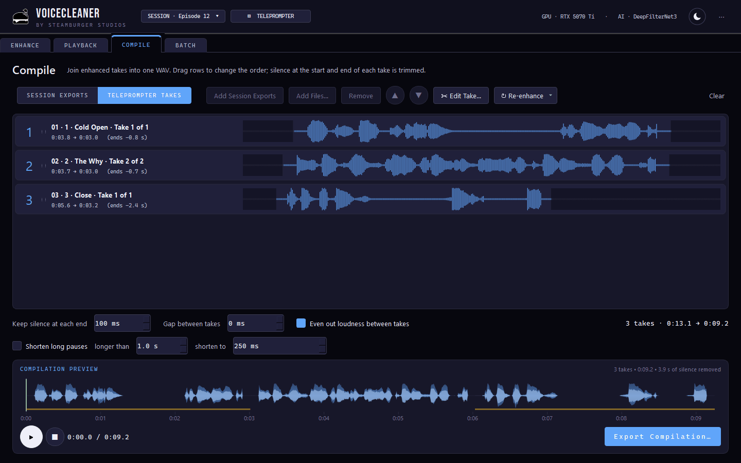Click the Remove button
This screenshot has width=741, height=463.
(x=361, y=96)
